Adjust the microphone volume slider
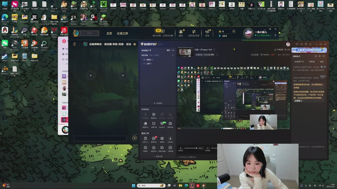Viewport: 337px width, 189px height. [190, 148]
